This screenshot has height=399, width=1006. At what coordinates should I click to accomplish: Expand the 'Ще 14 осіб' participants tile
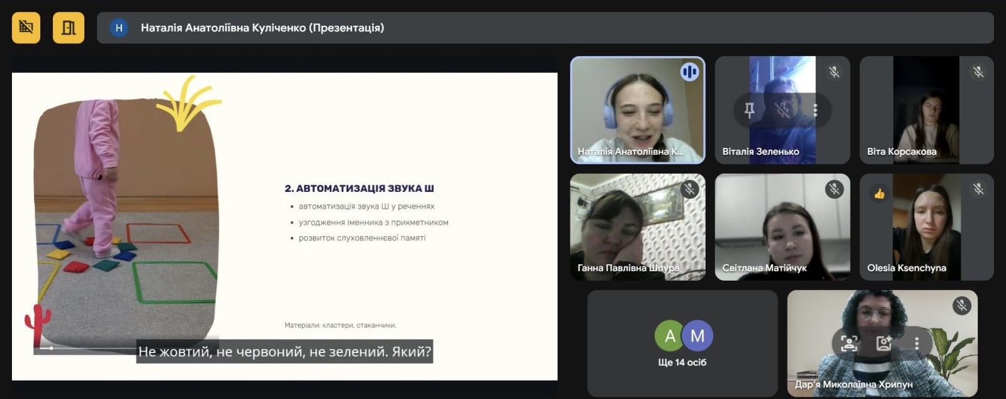(682, 343)
